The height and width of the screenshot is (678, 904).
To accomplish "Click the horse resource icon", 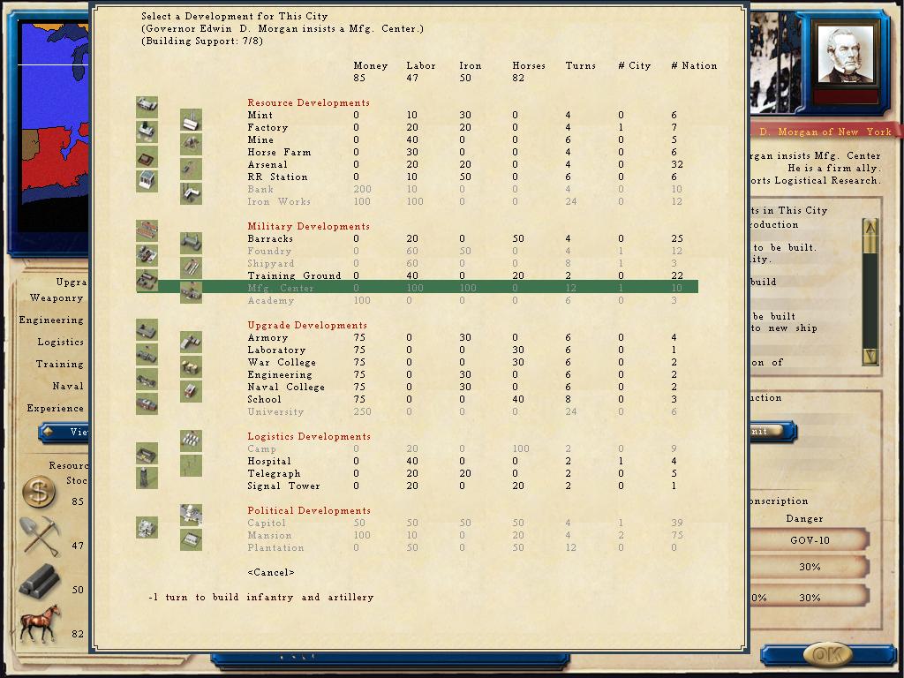I will click(41, 623).
